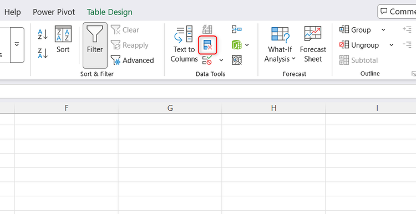The width and height of the screenshot is (416, 214).
Task: Open the Help tab
Action: pyautogui.click(x=12, y=12)
